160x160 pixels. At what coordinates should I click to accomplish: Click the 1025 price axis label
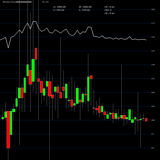pos(153,106)
